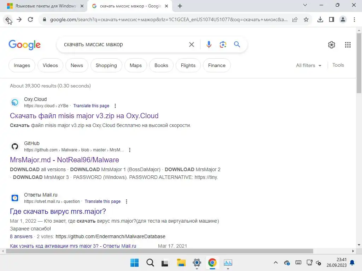Expand All filters dropdown

(x=309, y=65)
